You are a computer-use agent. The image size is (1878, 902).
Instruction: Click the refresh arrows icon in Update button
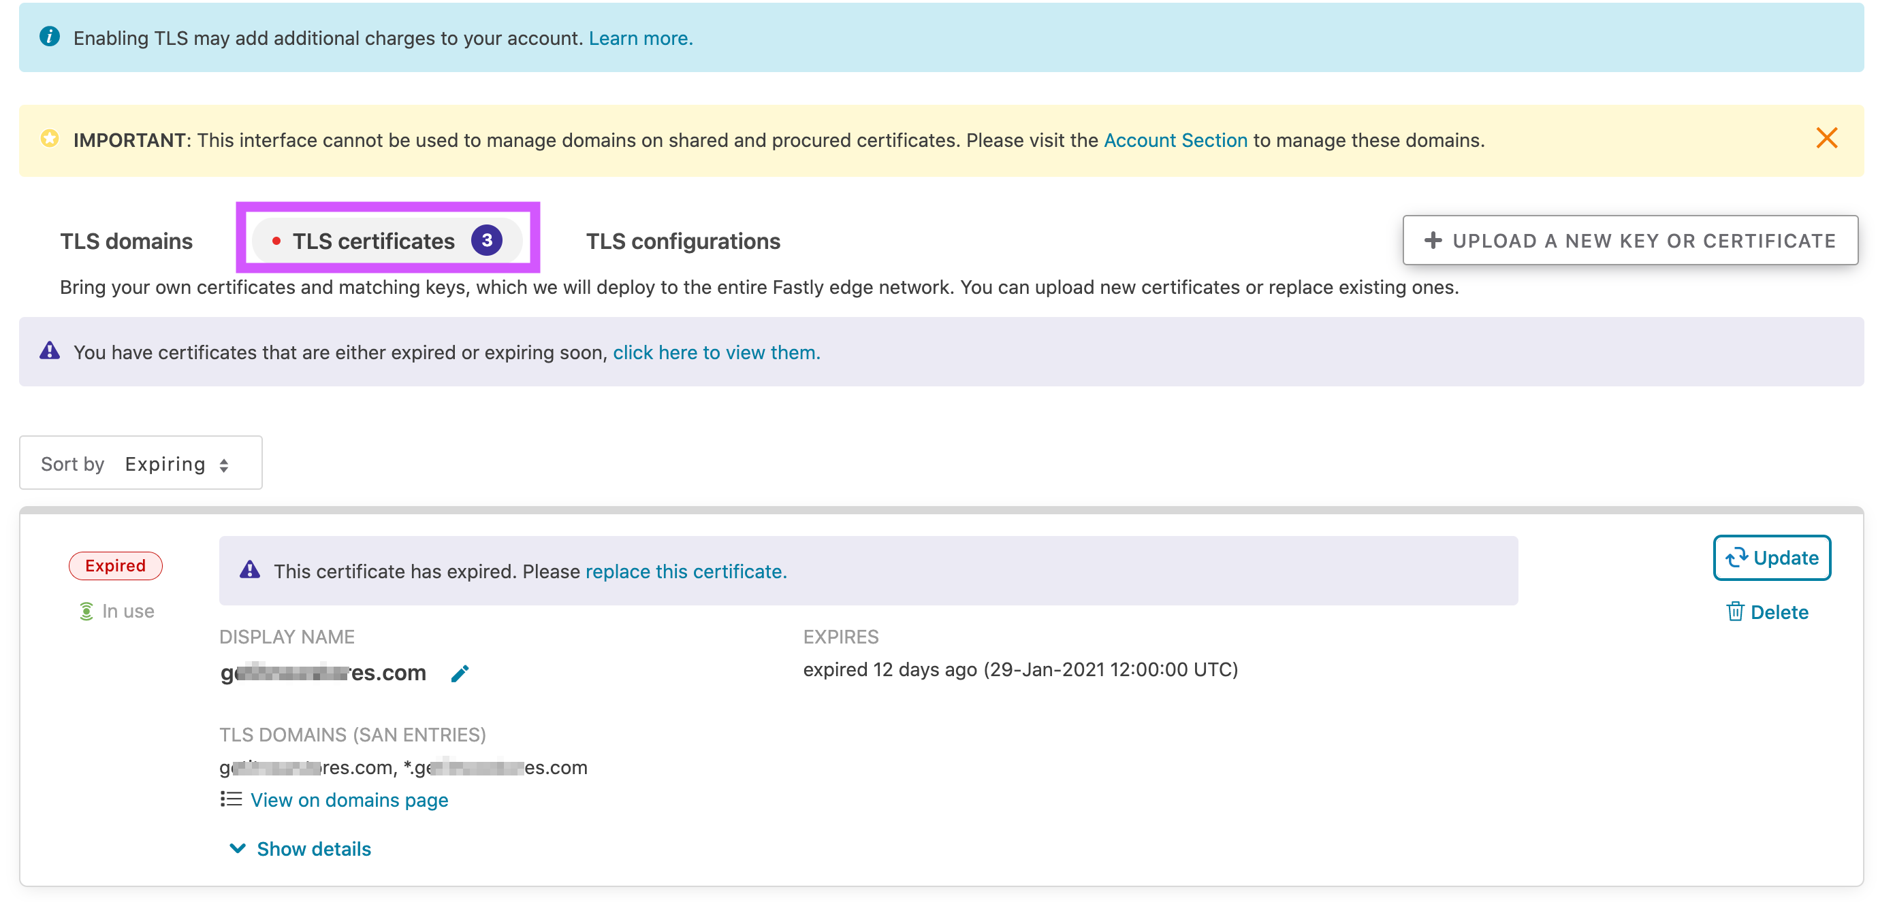(1736, 556)
